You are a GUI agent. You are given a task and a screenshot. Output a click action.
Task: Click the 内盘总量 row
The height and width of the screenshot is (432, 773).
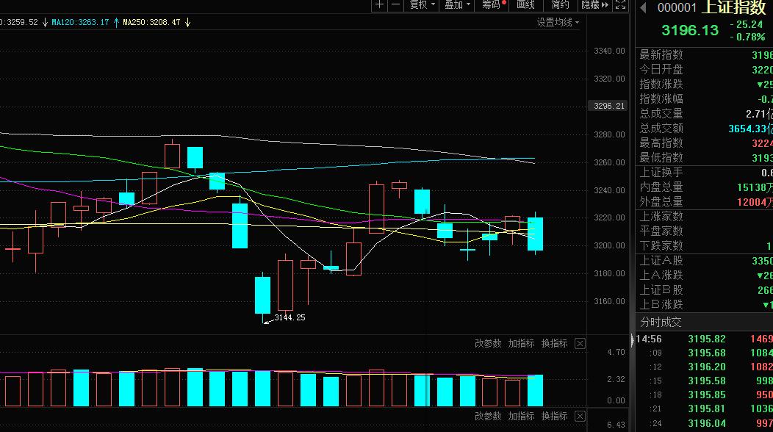706,187
